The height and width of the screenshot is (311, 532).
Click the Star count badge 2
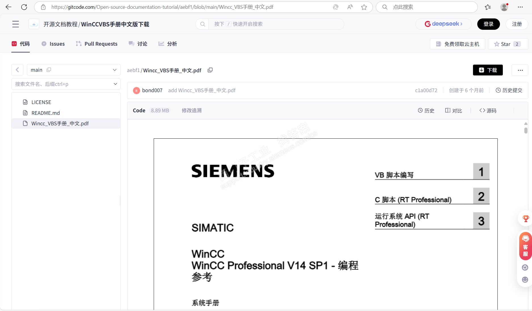pos(517,44)
